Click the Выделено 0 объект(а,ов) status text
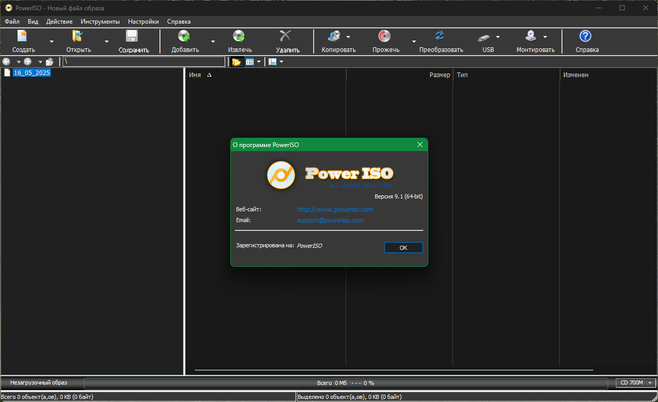658x402 pixels. [350, 397]
